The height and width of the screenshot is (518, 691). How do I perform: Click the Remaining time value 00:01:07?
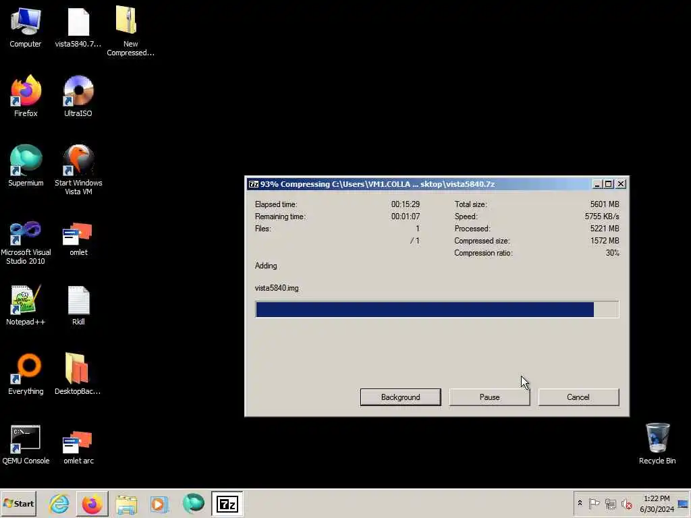coord(406,217)
